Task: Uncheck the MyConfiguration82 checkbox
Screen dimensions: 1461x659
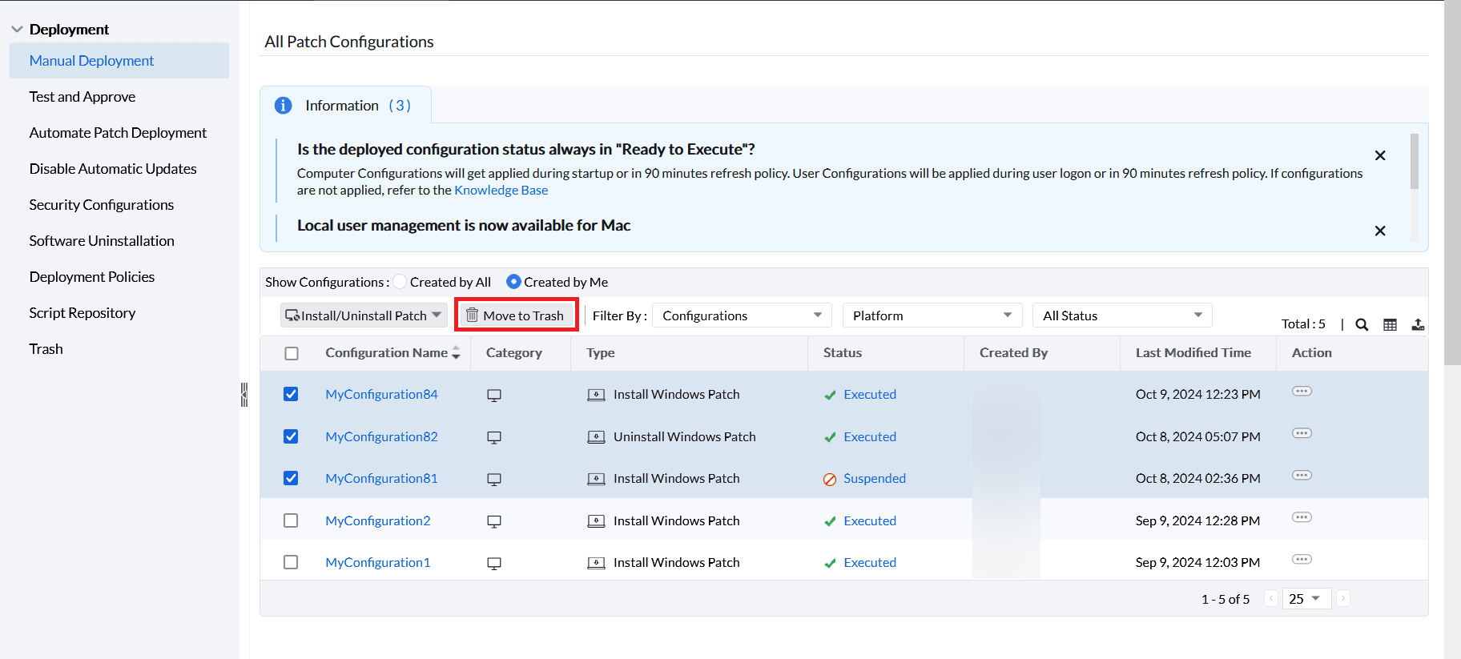Action: coord(291,436)
